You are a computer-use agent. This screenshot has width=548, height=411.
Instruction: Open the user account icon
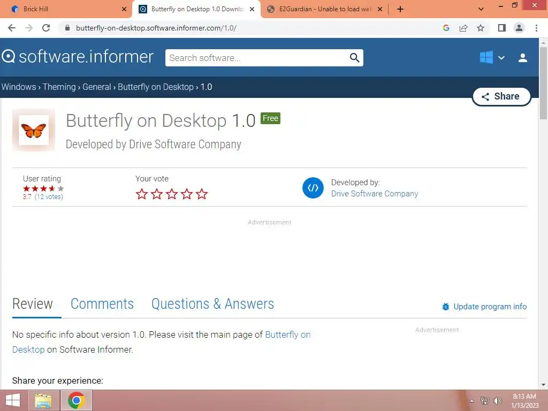[522, 58]
